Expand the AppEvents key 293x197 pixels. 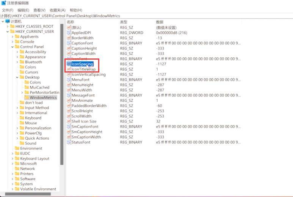coord(13,37)
